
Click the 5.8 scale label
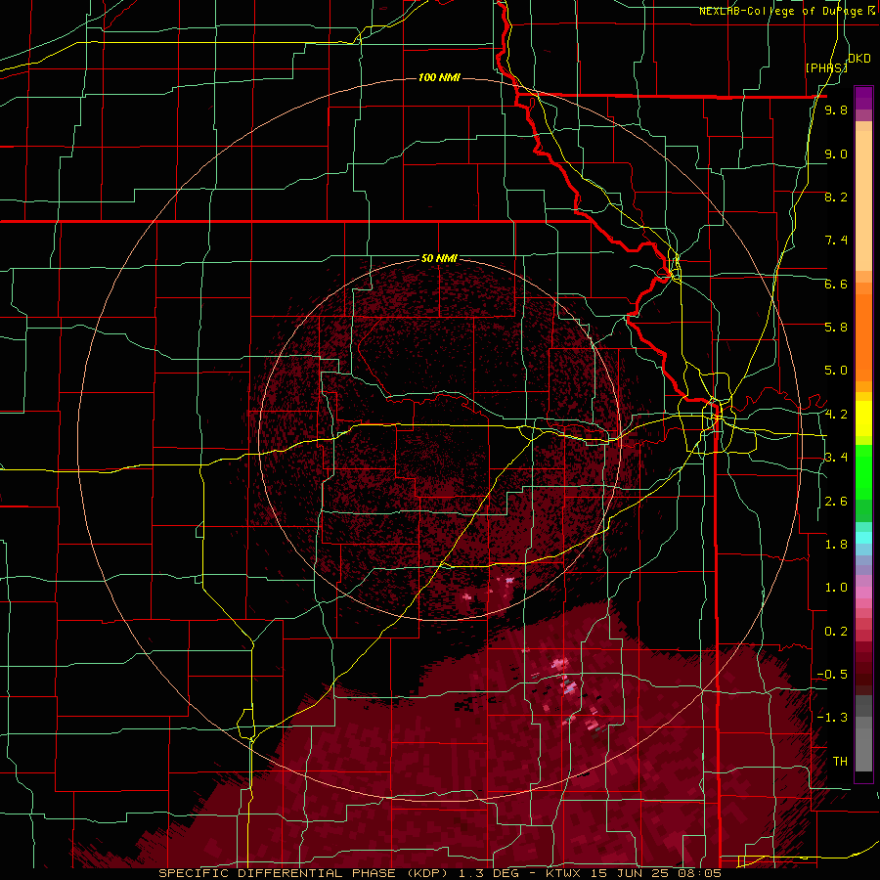click(x=836, y=328)
